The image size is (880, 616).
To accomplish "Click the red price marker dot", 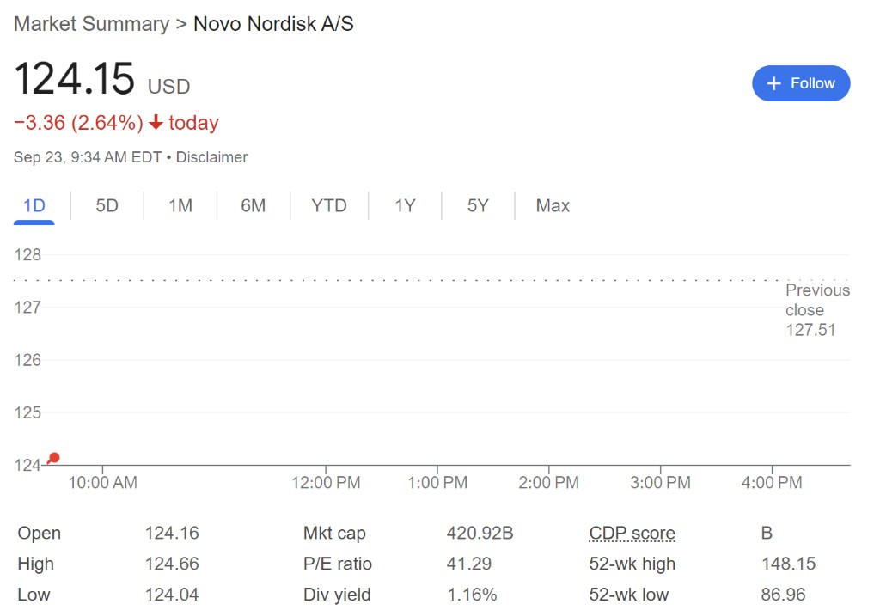I will click(x=54, y=458).
